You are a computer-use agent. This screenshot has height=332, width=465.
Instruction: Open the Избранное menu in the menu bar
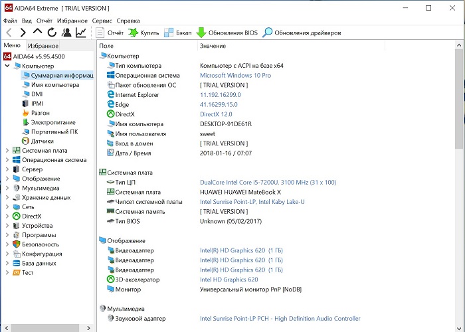coord(72,21)
